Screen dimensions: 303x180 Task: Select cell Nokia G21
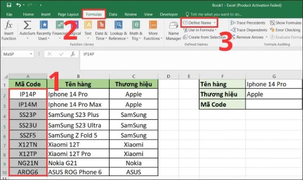point(78,163)
